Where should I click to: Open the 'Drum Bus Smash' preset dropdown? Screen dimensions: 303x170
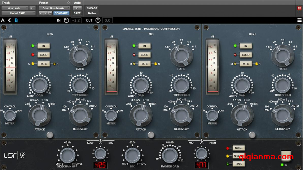click(53, 8)
